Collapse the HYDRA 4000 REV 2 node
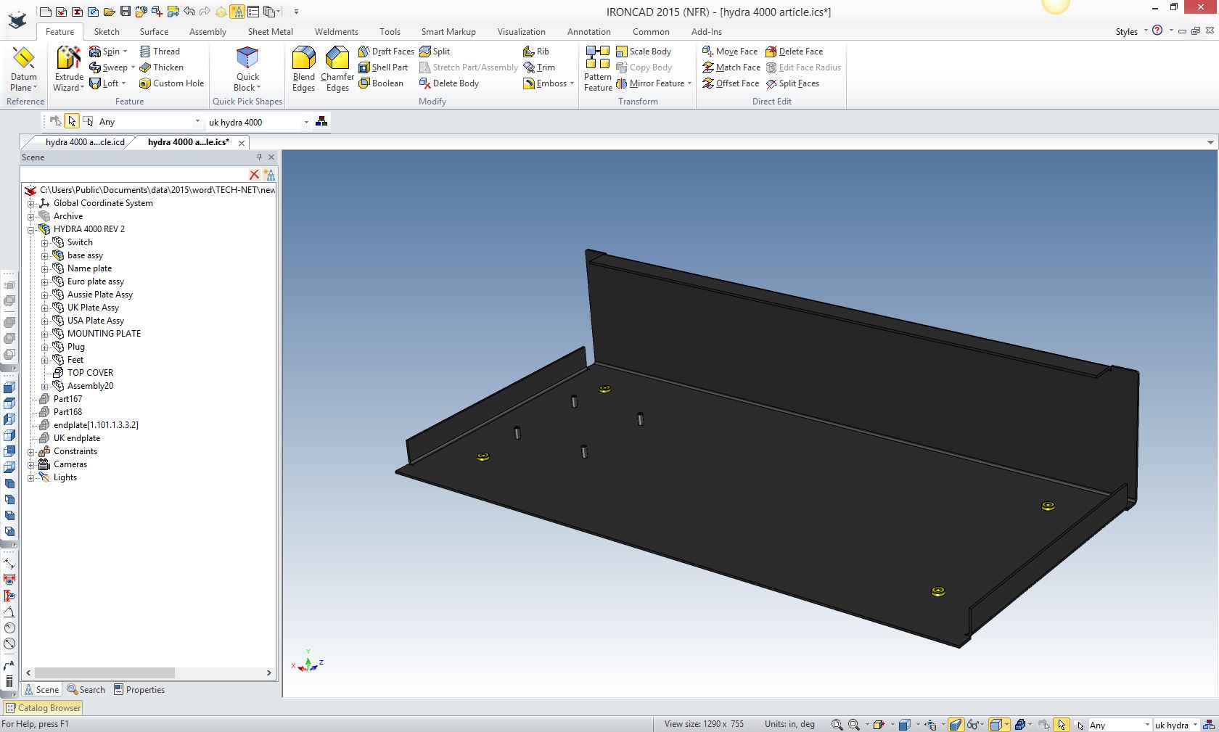Image resolution: width=1219 pixels, height=732 pixels. point(31,229)
